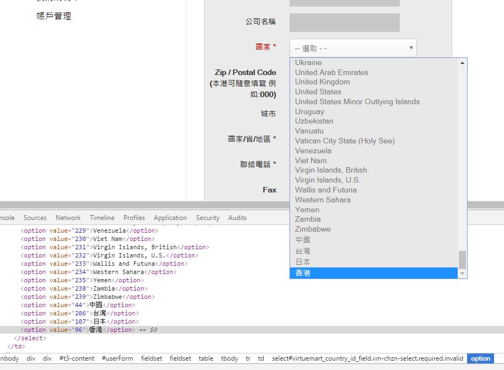
Task: Select Virgin Islands, U.S. in dropdown list
Action: coord(373,180)
